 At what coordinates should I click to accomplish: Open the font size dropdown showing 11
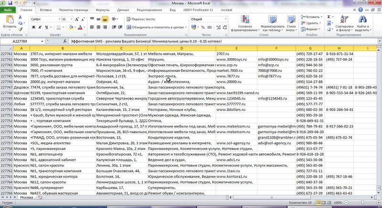pyautogui.click(x=71, y=19)
